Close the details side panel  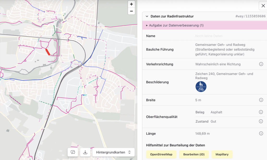[x=263, y=6]
